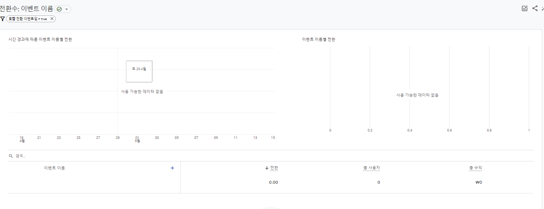Click the search magnifier icon
Viewport: 544px width, 209px height.
(11, 156)
